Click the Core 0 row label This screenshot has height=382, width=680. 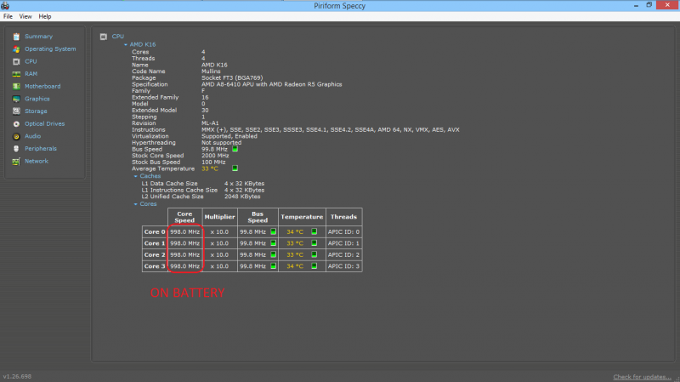155,231
